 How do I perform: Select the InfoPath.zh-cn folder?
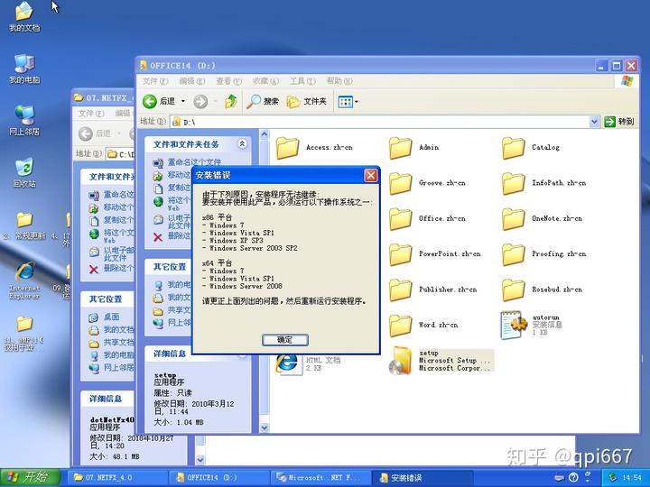click(x=544, y=183)
